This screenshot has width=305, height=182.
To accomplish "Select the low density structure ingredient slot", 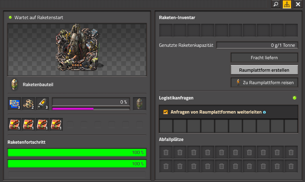I will pos(28,104).
